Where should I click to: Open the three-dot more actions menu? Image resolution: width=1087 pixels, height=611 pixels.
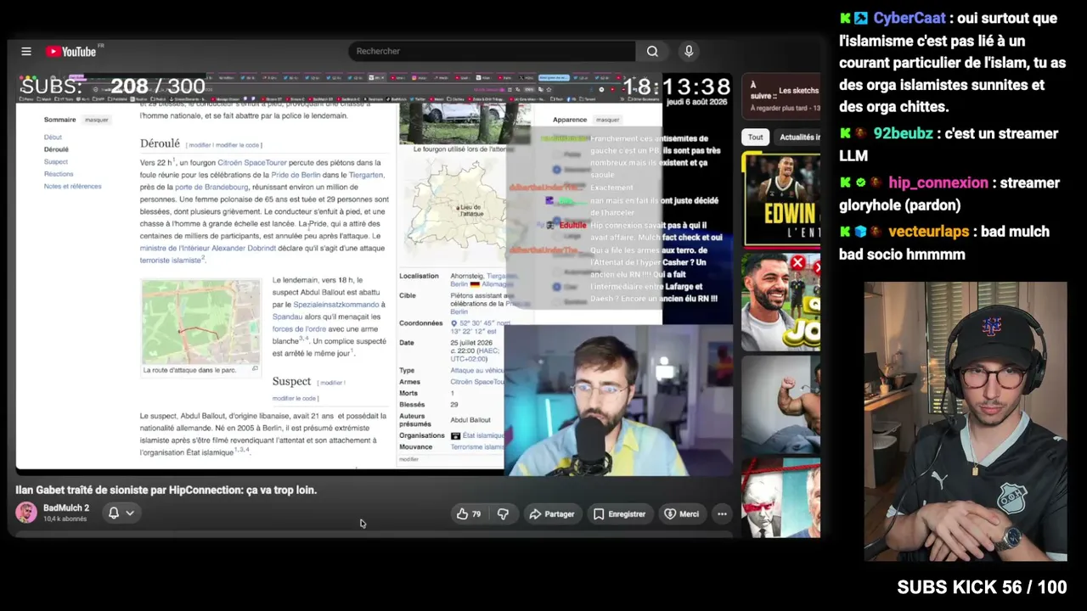click(x=722, y=513)
